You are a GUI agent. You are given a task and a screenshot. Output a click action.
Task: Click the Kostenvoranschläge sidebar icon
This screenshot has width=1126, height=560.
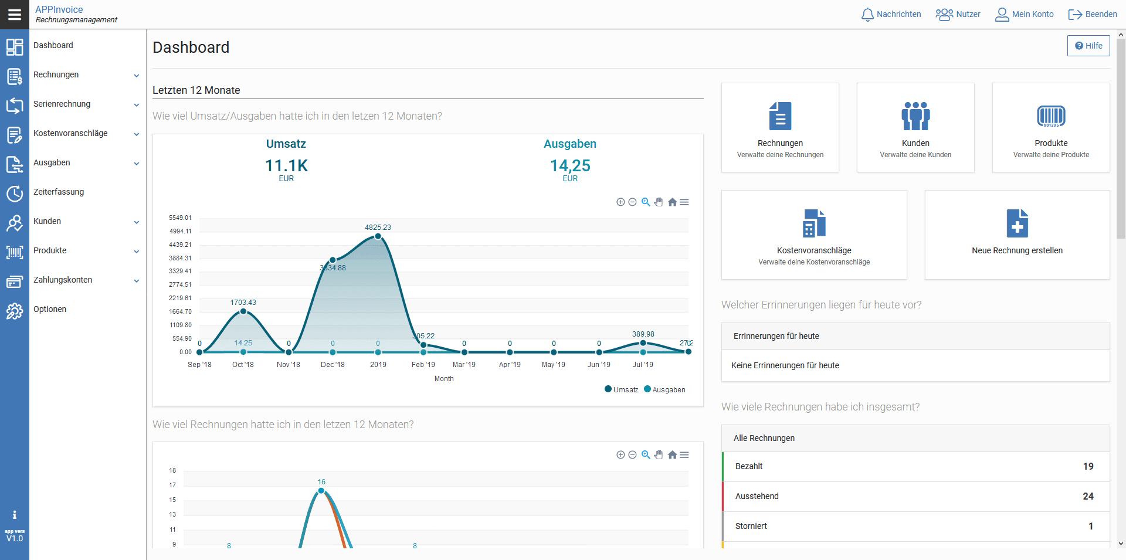pyautogui.click(x=15, y=135)
